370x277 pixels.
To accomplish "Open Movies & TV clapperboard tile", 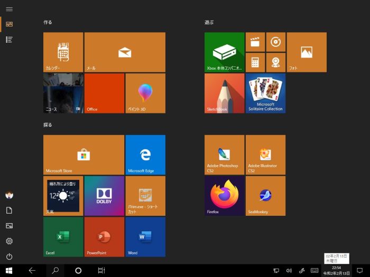I will click(255, 42).
